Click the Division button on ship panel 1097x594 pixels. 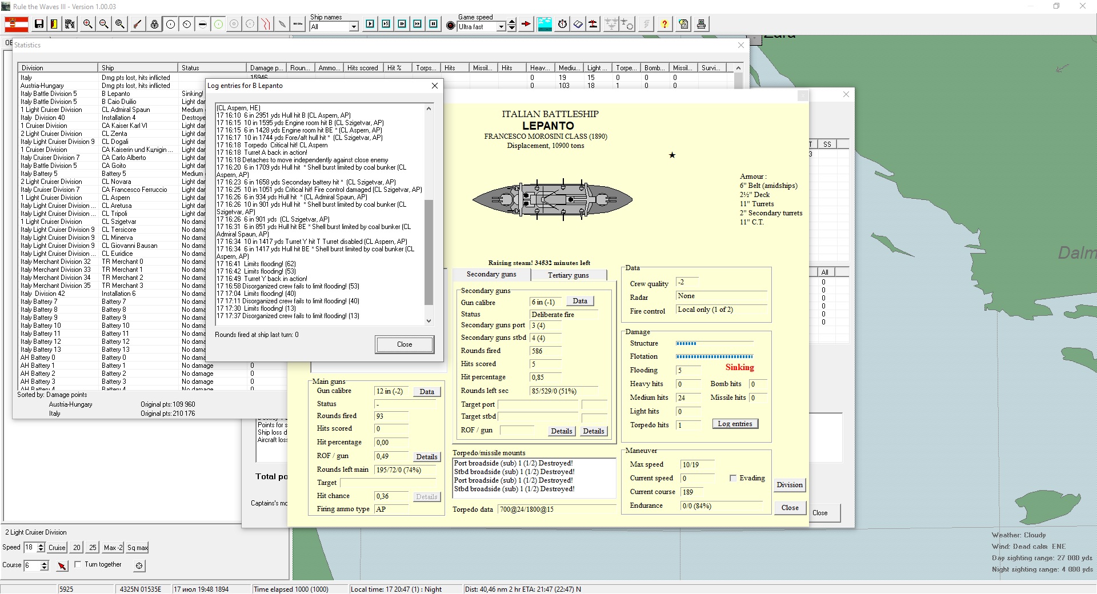[x=789, y=485]
